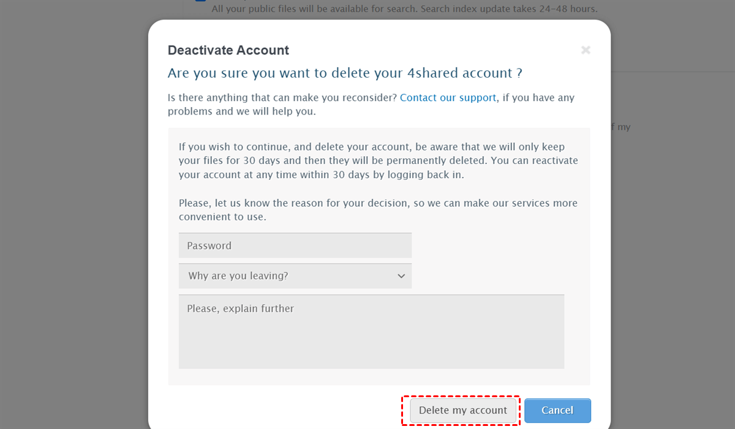This screenshot has width=735, height=429.
Task: Focus the 'Please, explain further' text area
Action: 371,332
